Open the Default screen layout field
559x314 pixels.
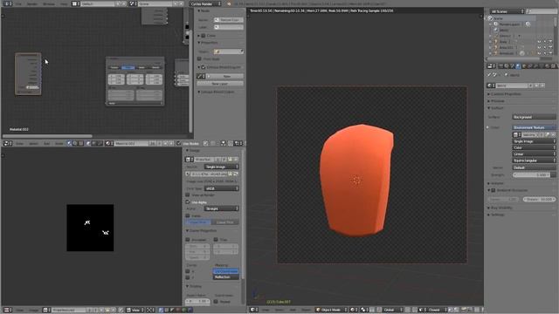(97, 3)
